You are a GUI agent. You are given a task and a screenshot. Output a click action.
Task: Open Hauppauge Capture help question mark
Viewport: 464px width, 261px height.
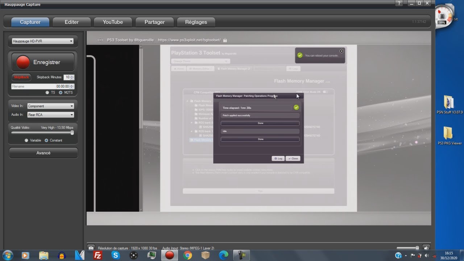pyautogui.click(x=398, y=4)
